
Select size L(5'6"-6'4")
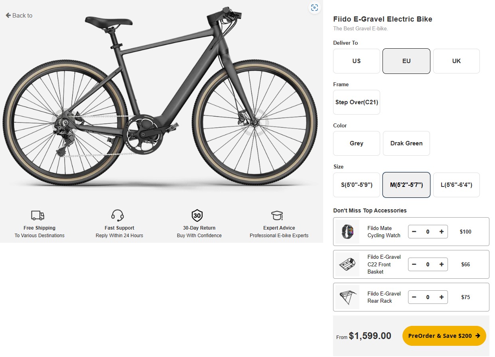coord(456,185)
